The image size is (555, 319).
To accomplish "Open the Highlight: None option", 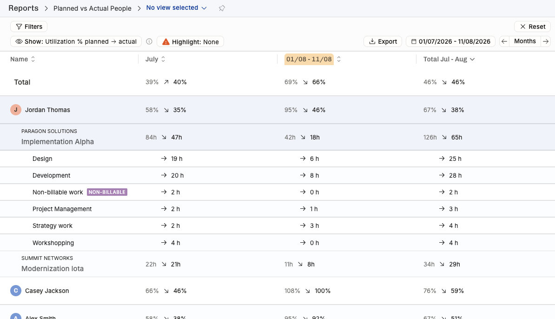I will [x=191, y=42].
